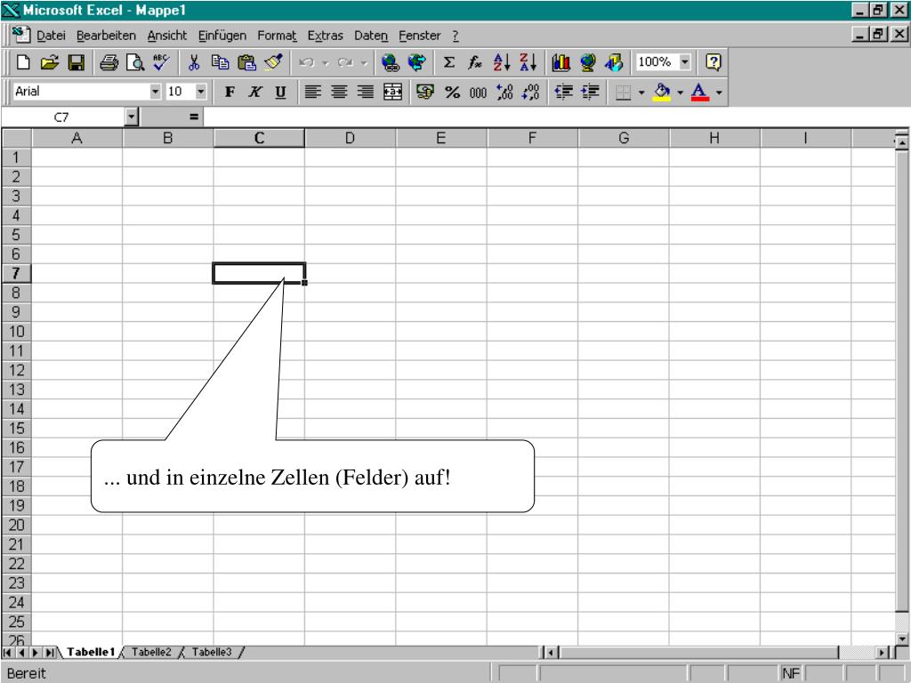Expand the borders style dropdown arrow
This screenshot has height=683, width=911.
pyautogui.click(x=641, y=92)
